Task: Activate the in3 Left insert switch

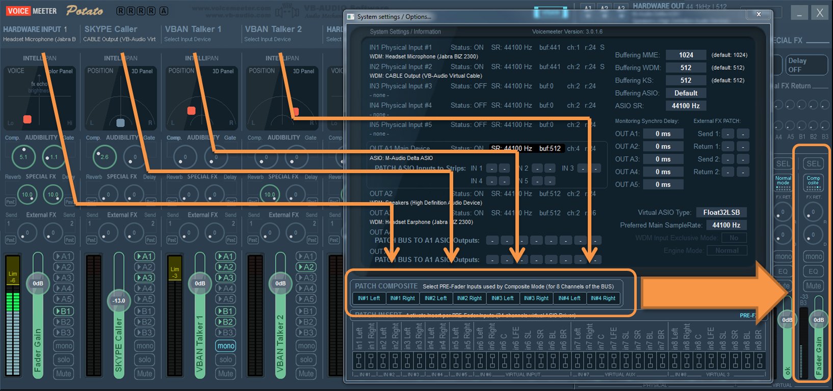Action: (x=407, y=361)
